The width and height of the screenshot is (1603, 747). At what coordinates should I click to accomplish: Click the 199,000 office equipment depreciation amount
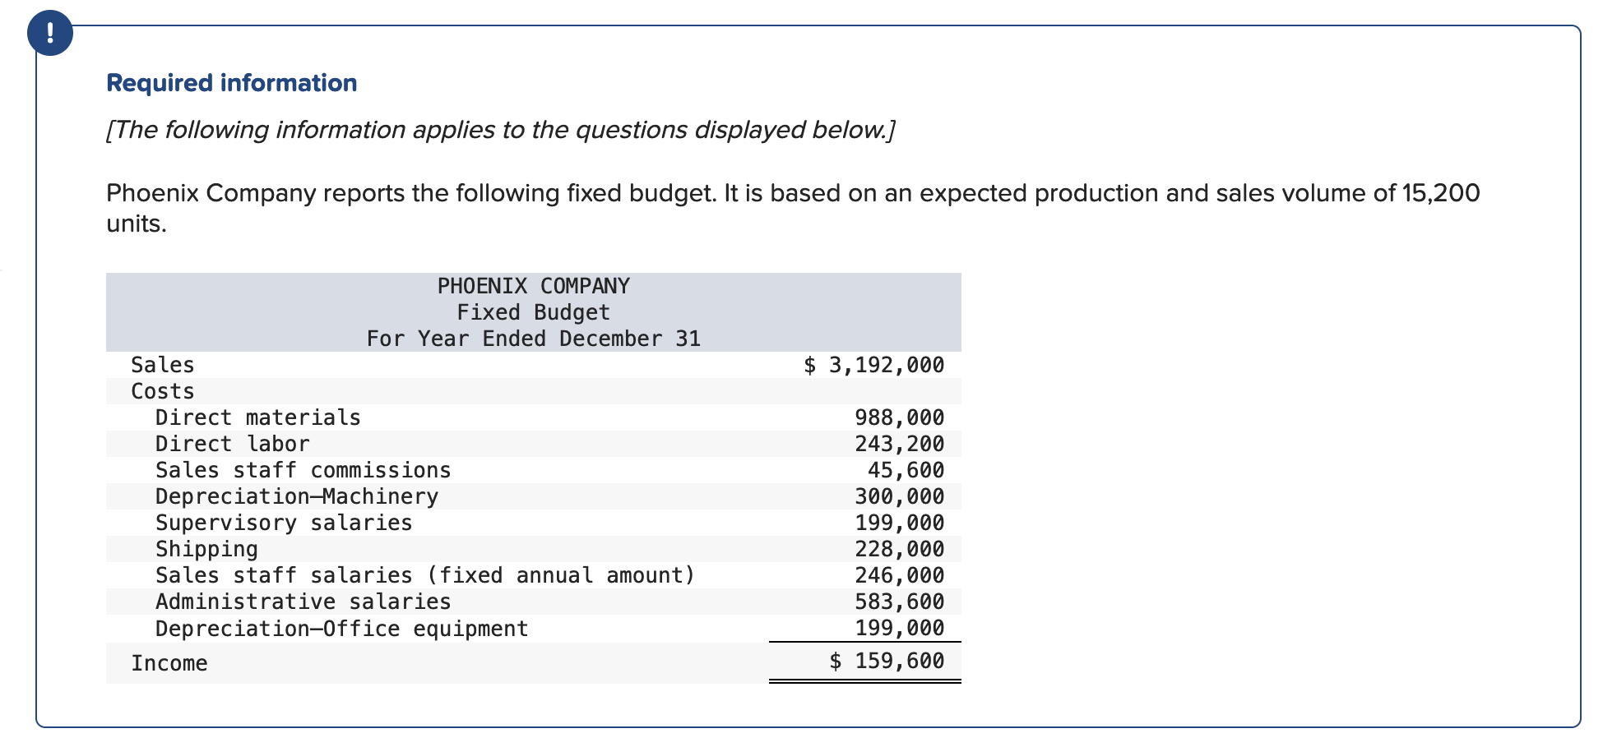tap(900, 629)
